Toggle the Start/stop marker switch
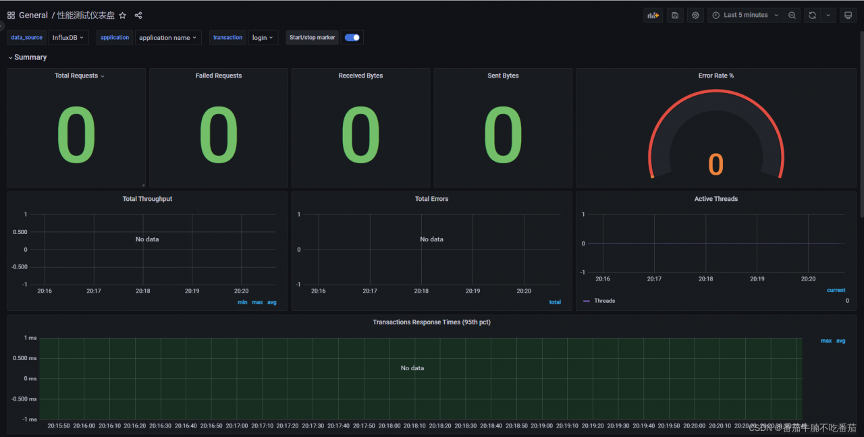Image resolution: width=864 pixels, height=437 pixels. pos(352,38)
